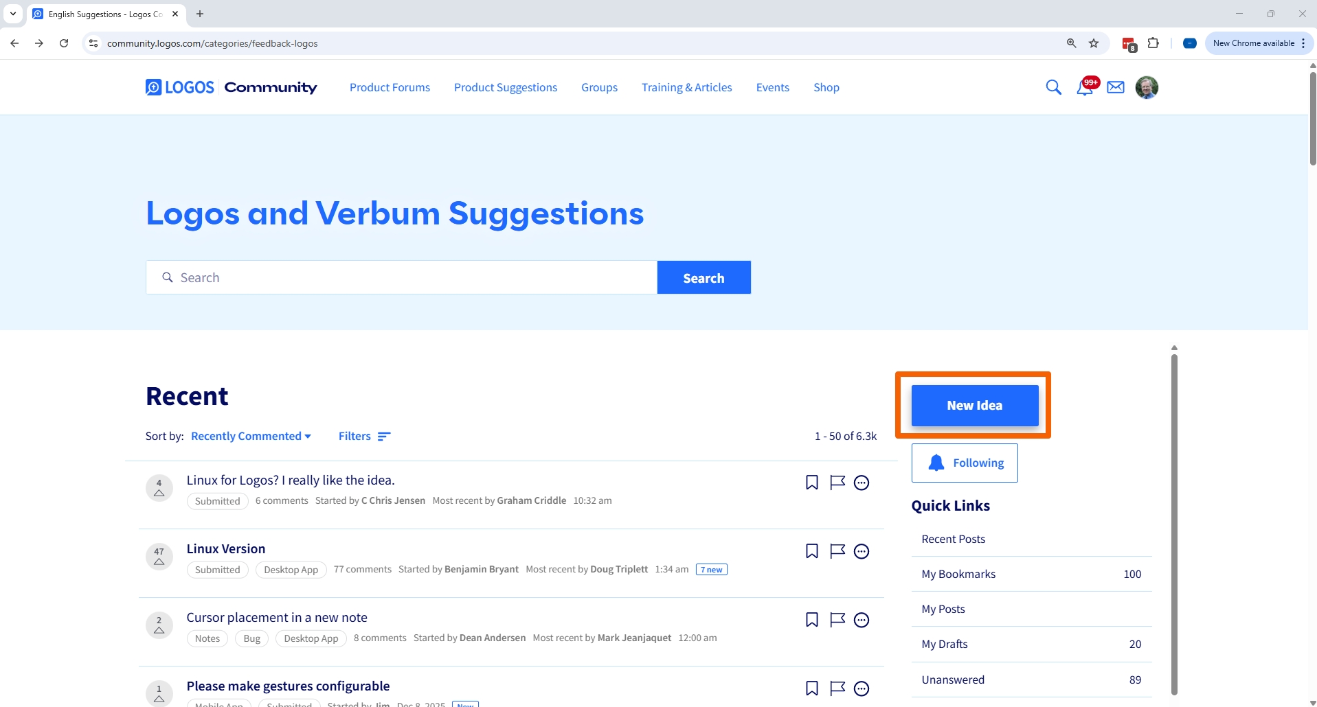Open browser zoom indicator icon
This screenshot has width=1317, height=707.
1071,43
